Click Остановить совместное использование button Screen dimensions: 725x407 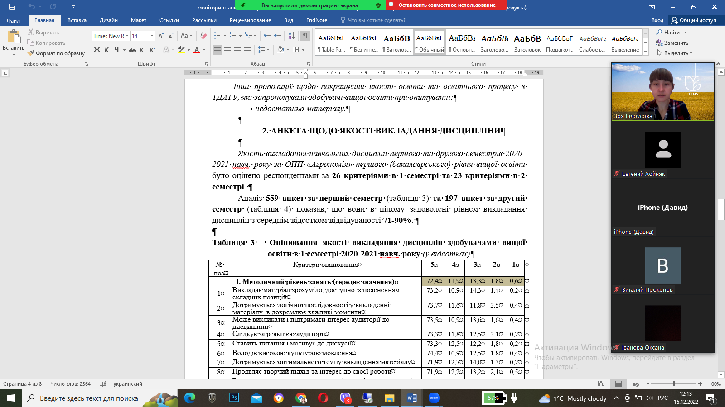(x=447, y=5)
